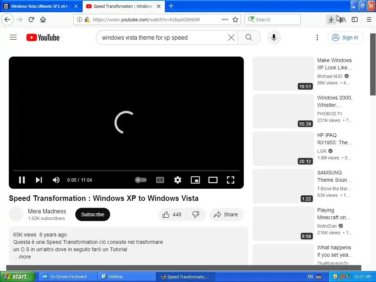This screenshot has width=376, height=282.
Task: Dislike the video with thumbs down
Action: point(196,214)
